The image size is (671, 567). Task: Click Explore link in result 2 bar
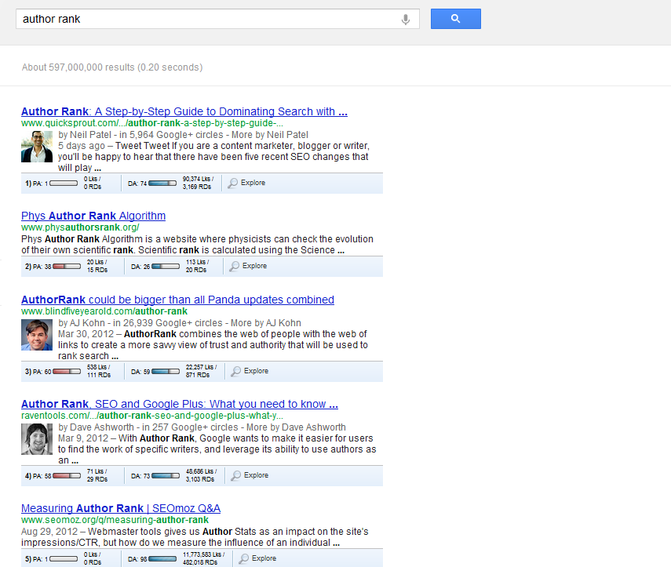click(x=254, y=266)
